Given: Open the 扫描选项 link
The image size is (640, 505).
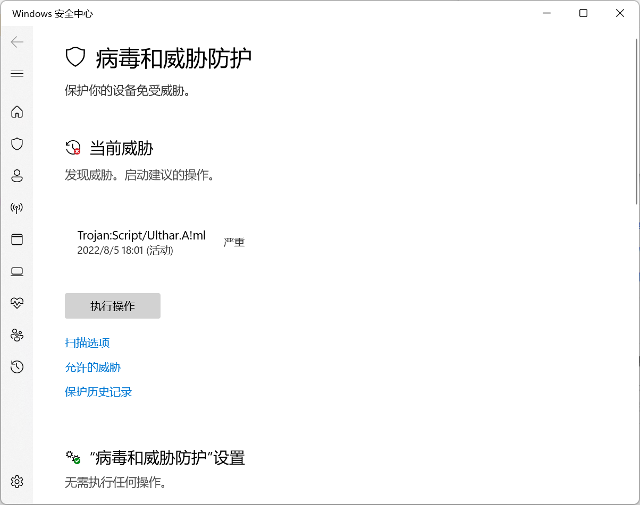Looking at the screenshot, I should [87, 343].
